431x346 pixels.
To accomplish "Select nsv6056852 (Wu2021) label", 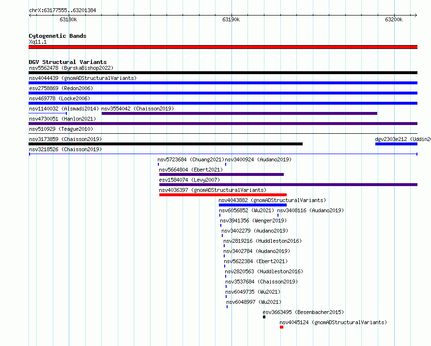I will pyautogui.click(x=246, y=210).
